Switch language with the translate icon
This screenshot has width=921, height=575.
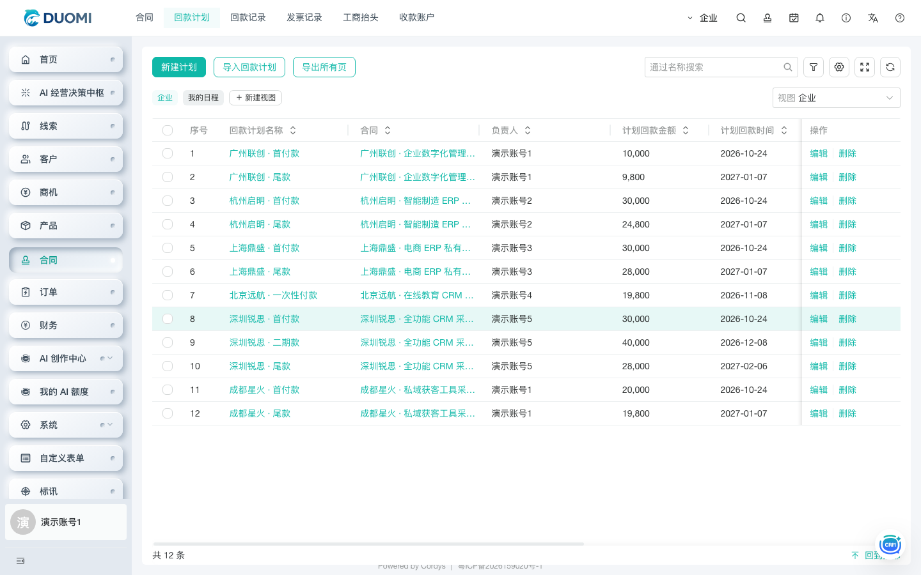click(x=873, y=18)
